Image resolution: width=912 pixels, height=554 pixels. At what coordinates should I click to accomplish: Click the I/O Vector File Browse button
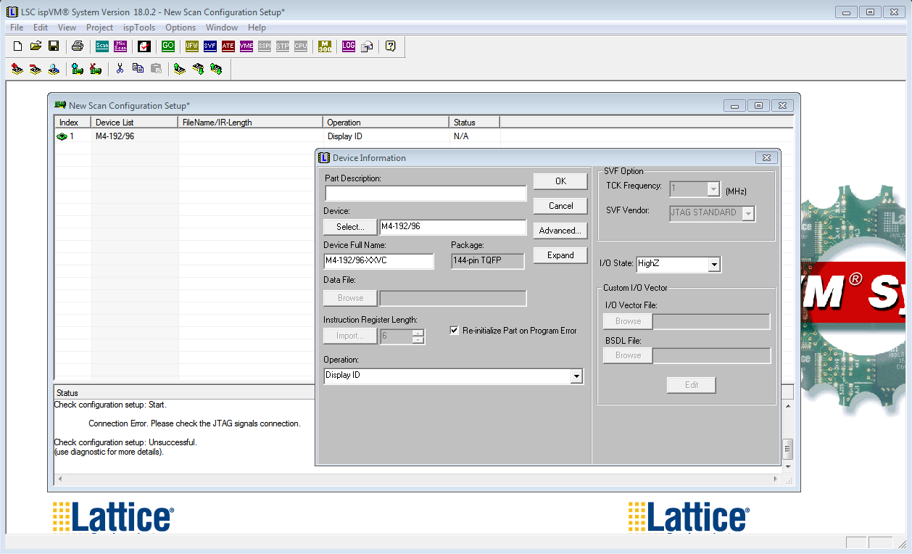(x=628, y=321)
